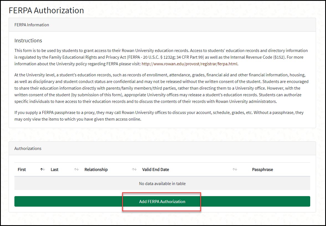Click the sort arrows icon beside Last
The image size is (326, 226).
point(76,170)
